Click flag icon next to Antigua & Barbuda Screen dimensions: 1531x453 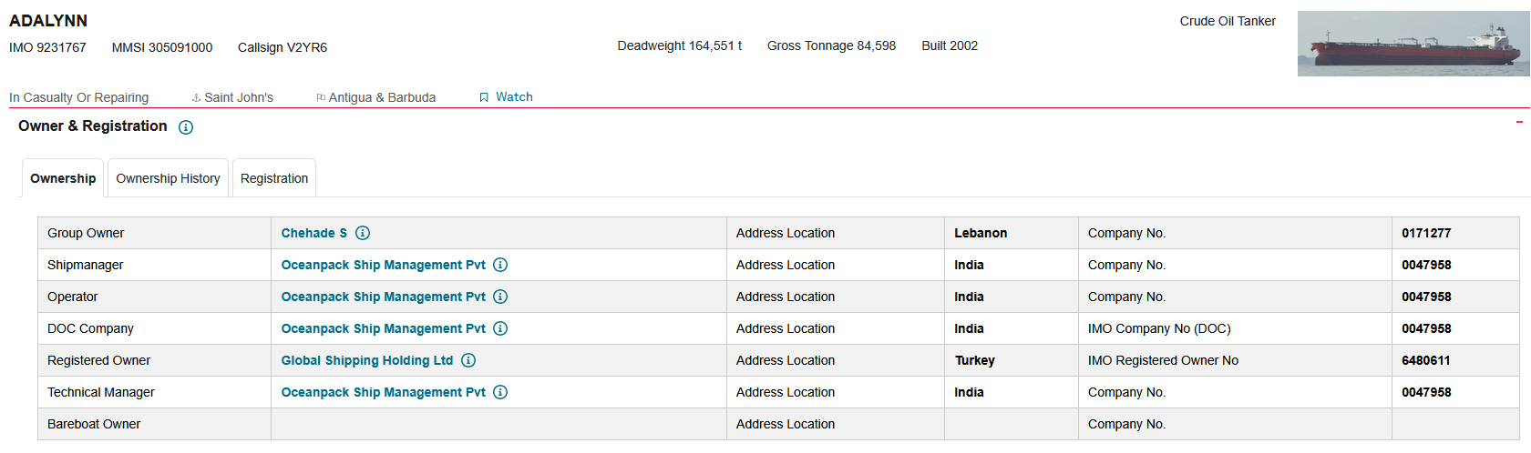(x=321, y=97)
